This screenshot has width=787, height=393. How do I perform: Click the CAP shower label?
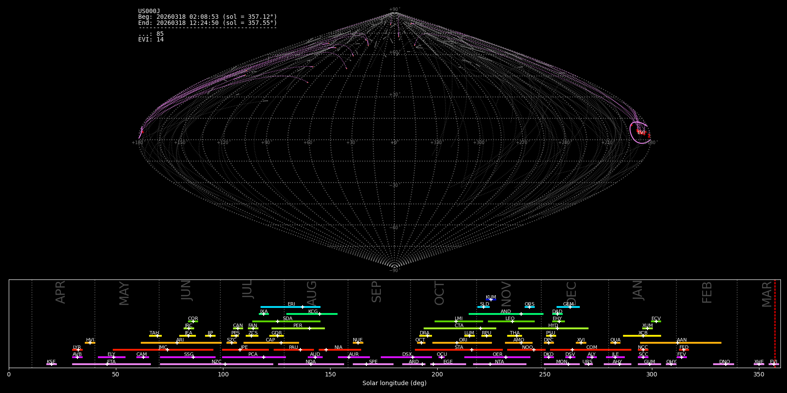(271, 340)
